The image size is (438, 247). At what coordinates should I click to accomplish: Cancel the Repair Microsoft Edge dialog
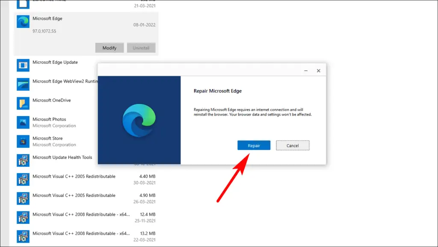pyautogui.click(x=293, y=145)
